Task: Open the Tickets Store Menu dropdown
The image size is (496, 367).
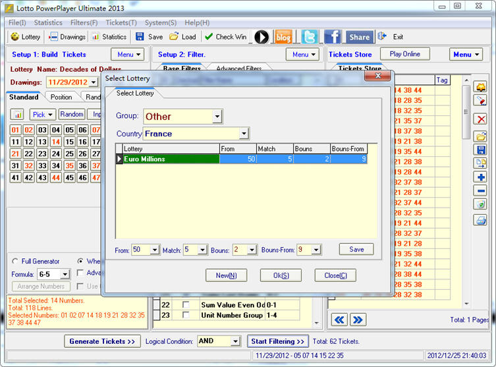Action: click(x=466, y=55)
